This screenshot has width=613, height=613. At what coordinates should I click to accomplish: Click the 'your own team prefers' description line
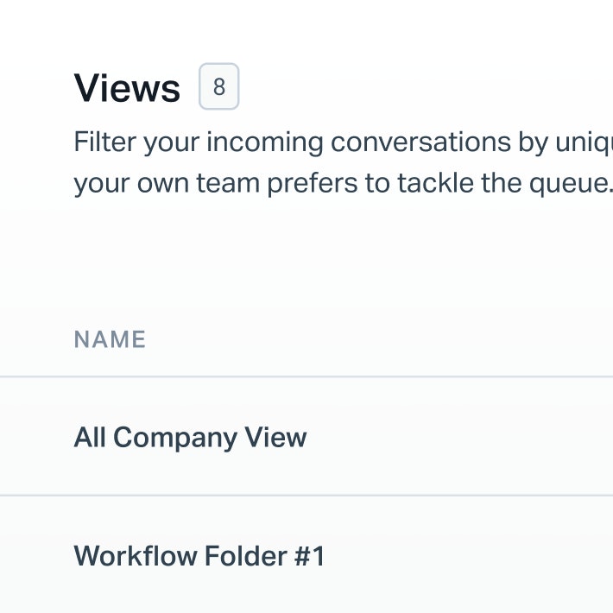click(343, 183)
